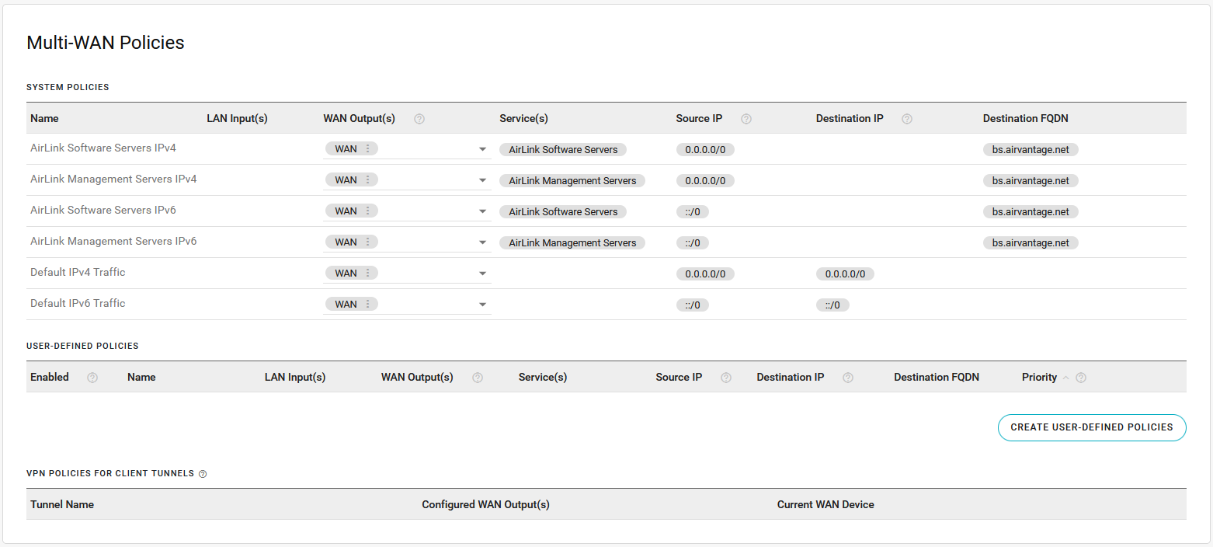
Task: Click WAN chip in AirLink Software Servers IPv6 row
Action: 346,211
